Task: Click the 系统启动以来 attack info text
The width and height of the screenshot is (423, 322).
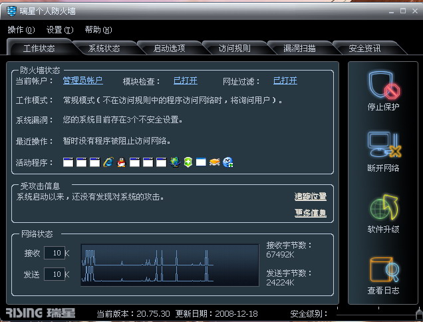Action: click(90, 197)
